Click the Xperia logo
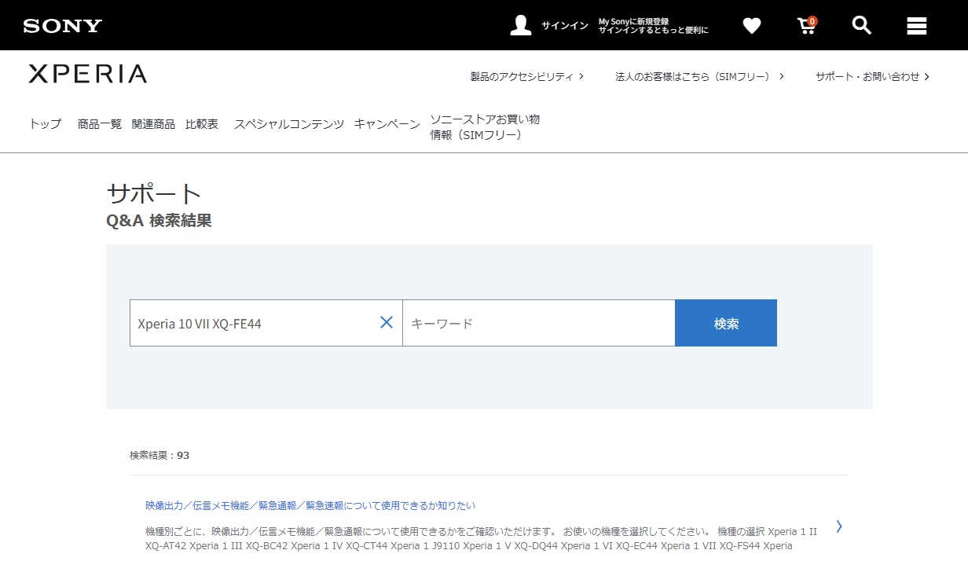Image resolution: width=968 pixels, height=572 pixels. 88,75
